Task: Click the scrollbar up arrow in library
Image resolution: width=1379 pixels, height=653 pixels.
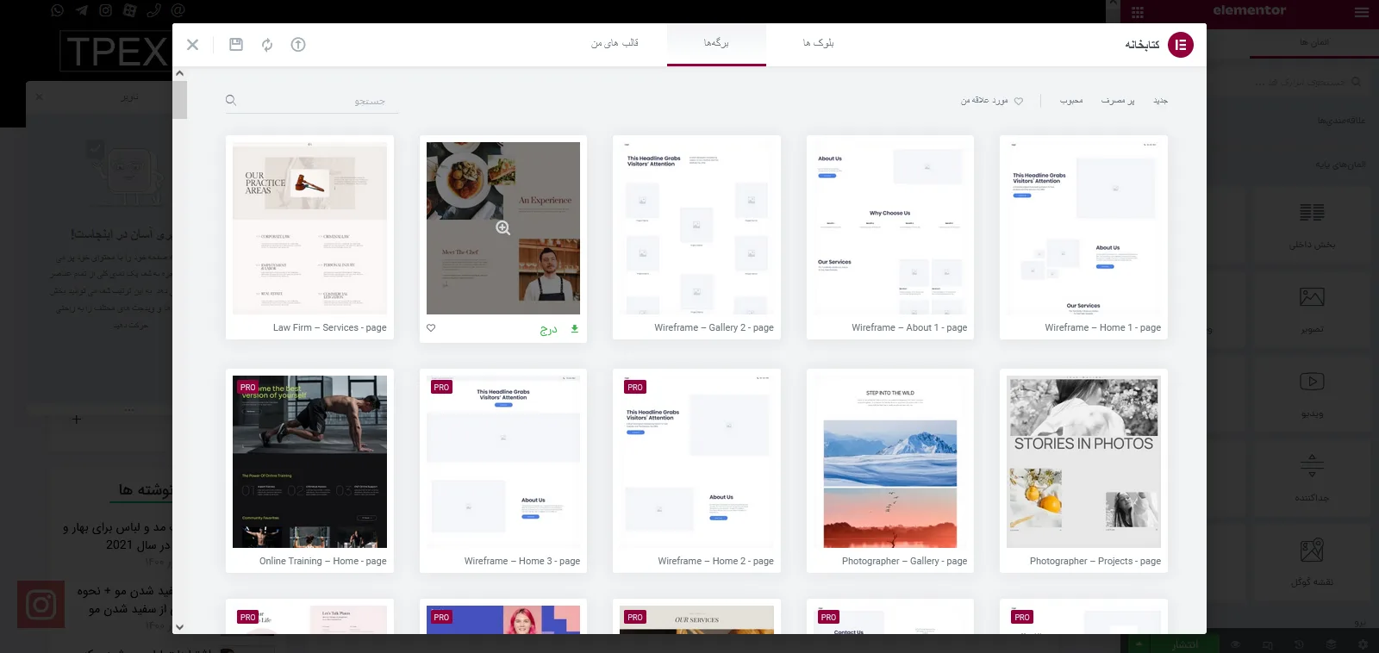Action: [x=179, y=73]
